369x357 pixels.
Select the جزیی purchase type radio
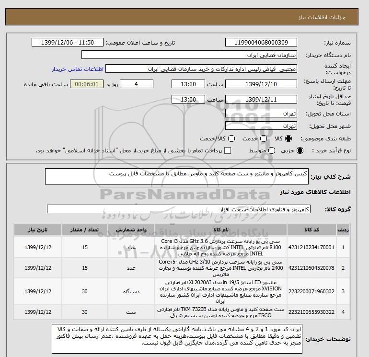click(x=300, y=150)
